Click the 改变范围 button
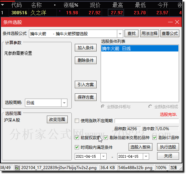The height and width of the screenshot is (174, 186). point(57,120)
